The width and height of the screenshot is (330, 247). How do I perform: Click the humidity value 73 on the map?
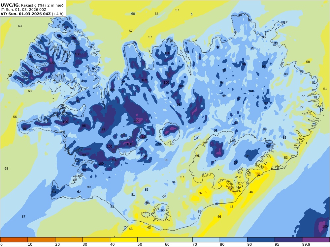(314, 124)
